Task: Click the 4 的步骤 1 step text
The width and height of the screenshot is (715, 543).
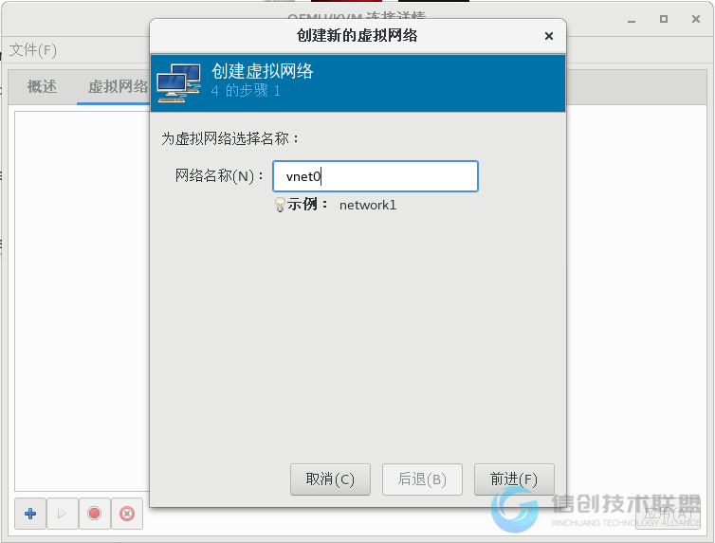Action: coord(246,91)
